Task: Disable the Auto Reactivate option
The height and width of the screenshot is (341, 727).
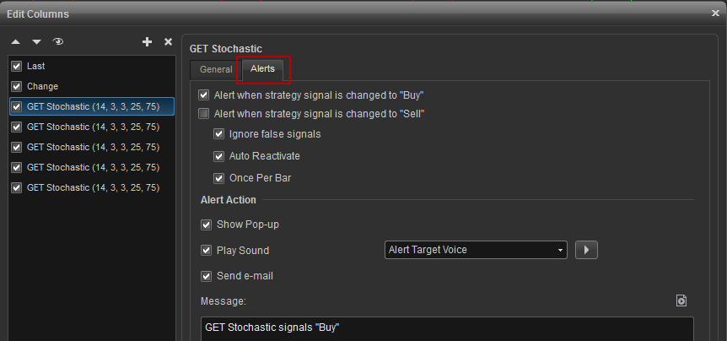Action: tap(218, 156)
